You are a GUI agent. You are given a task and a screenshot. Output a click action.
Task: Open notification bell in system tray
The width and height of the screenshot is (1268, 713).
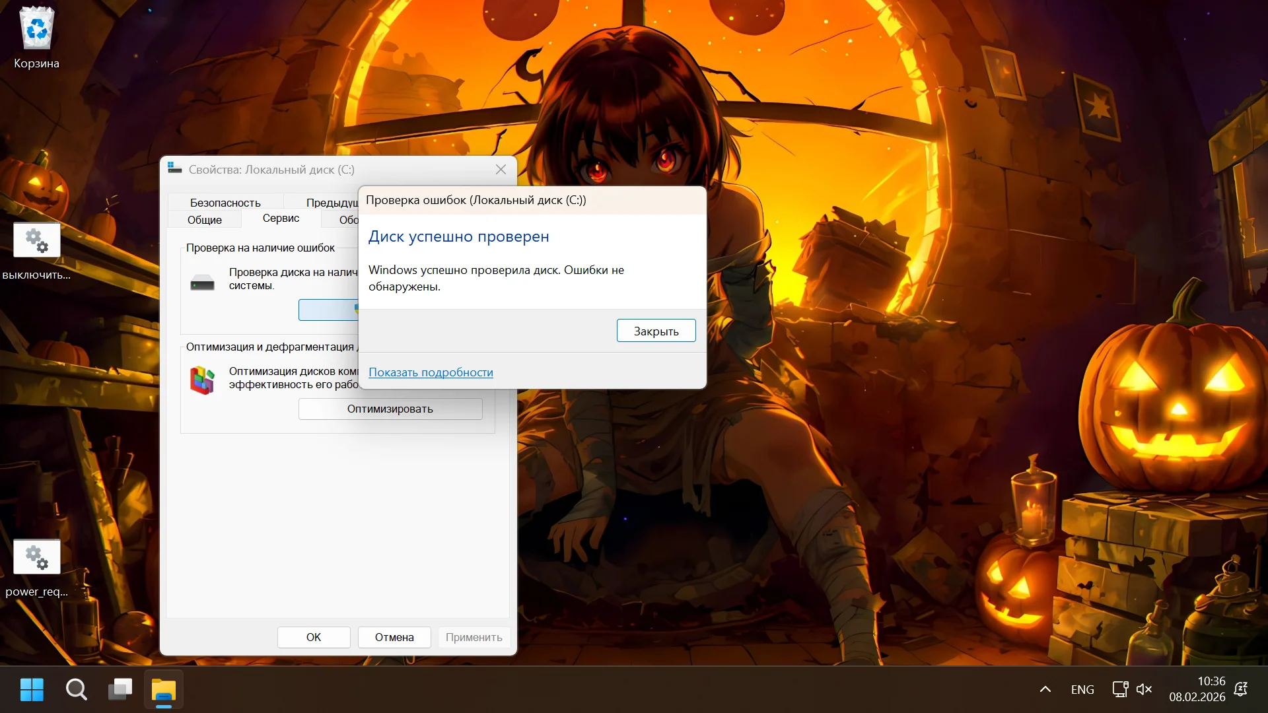[1241, 689]
